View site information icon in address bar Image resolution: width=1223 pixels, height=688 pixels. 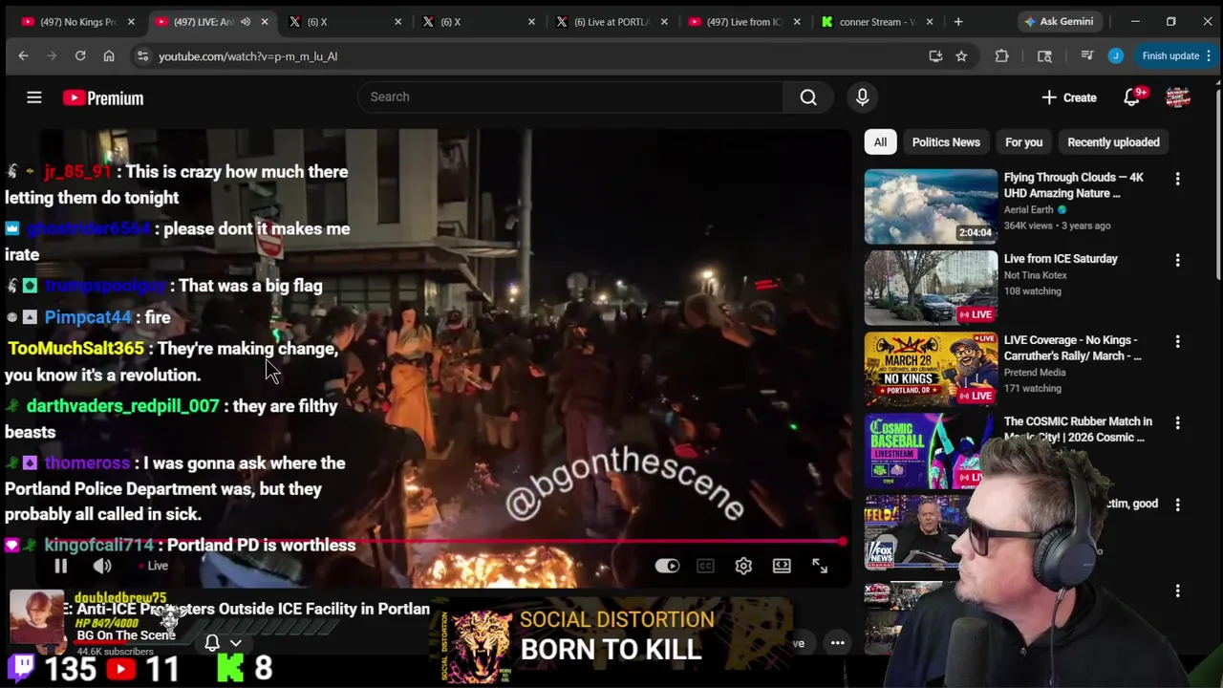coord(142,56)
